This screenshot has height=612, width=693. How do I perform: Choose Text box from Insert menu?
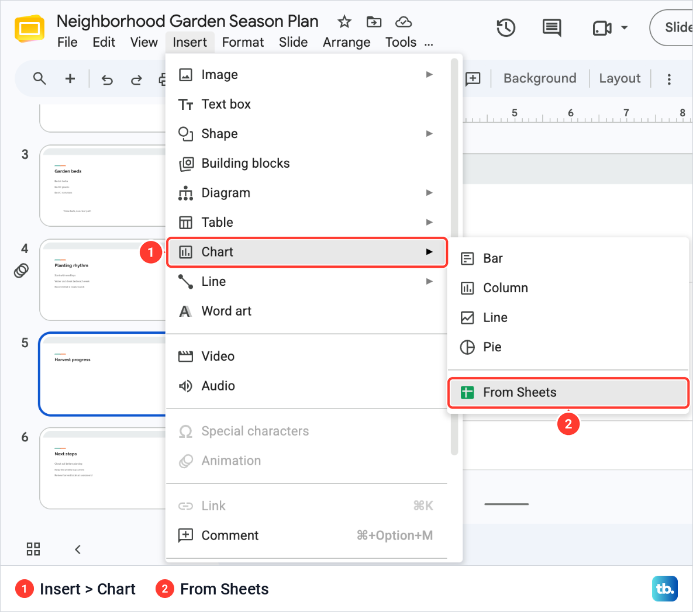(306, 104)
